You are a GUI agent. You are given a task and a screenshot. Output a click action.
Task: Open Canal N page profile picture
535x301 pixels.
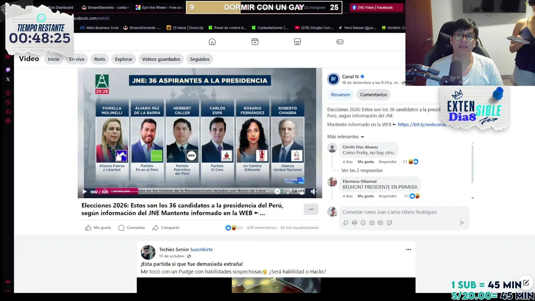[x=333, y=79]
